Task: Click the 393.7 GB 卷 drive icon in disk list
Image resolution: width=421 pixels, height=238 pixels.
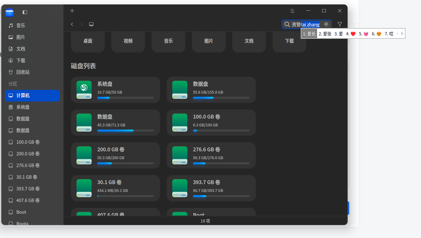Action: tap(180, 188)
